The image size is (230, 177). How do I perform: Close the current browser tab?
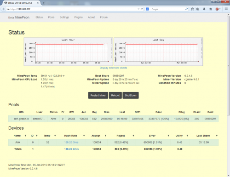click(38, 3)
